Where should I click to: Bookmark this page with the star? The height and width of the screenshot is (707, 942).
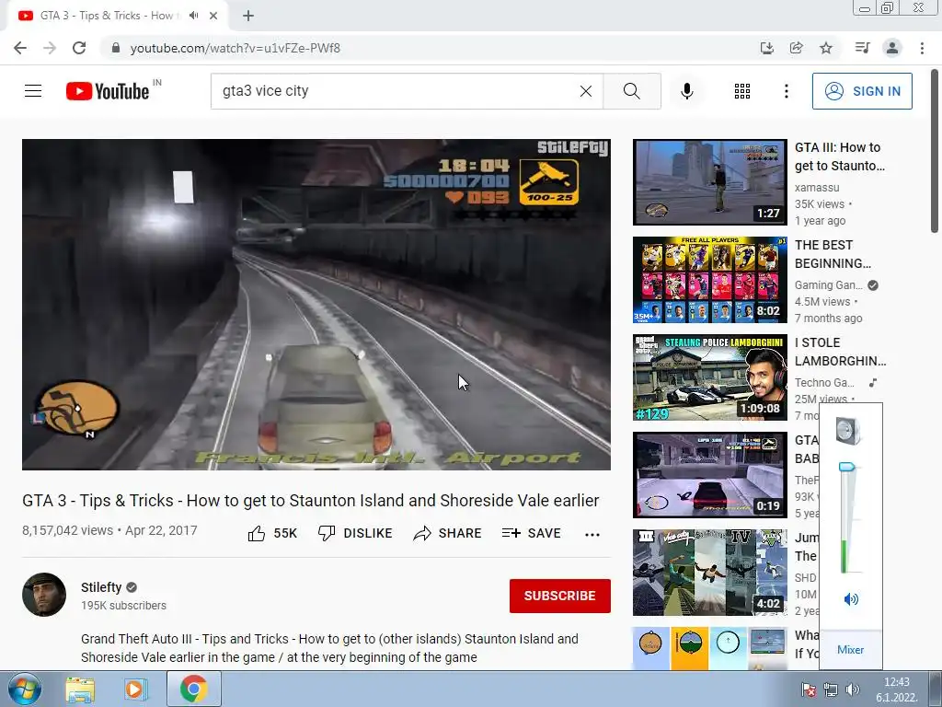[826, 48]
